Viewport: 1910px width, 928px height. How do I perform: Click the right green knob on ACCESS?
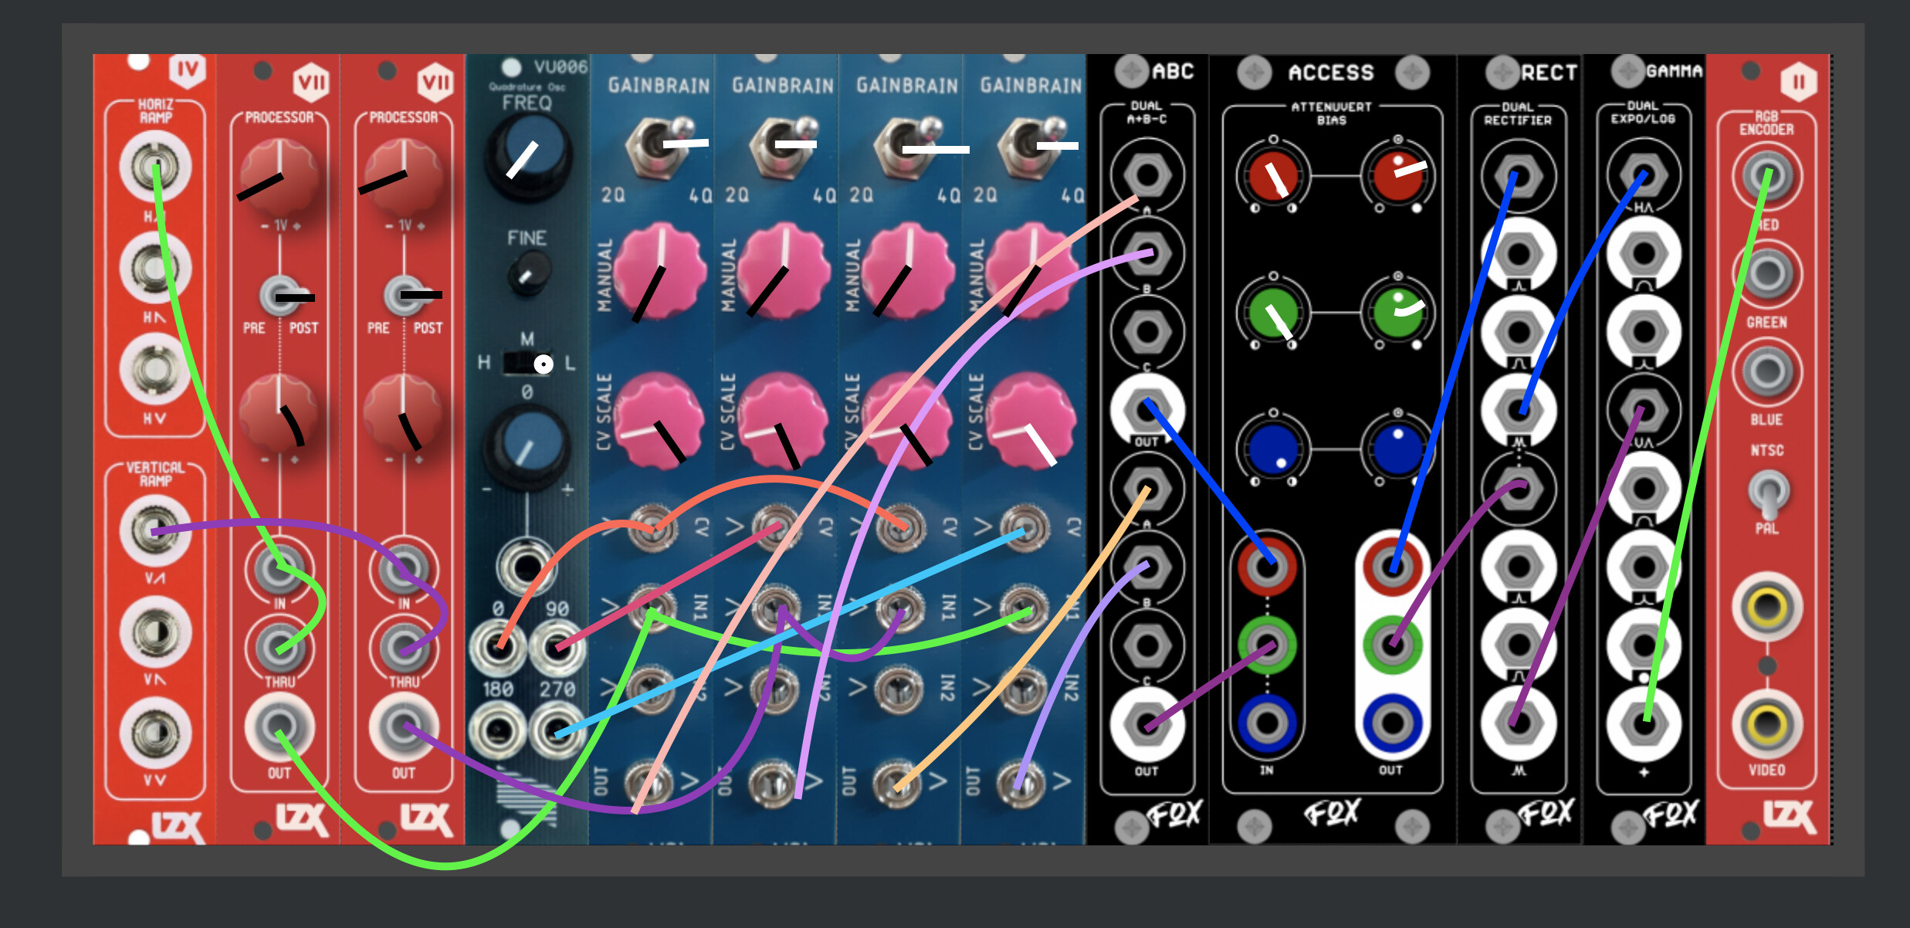1398,313
